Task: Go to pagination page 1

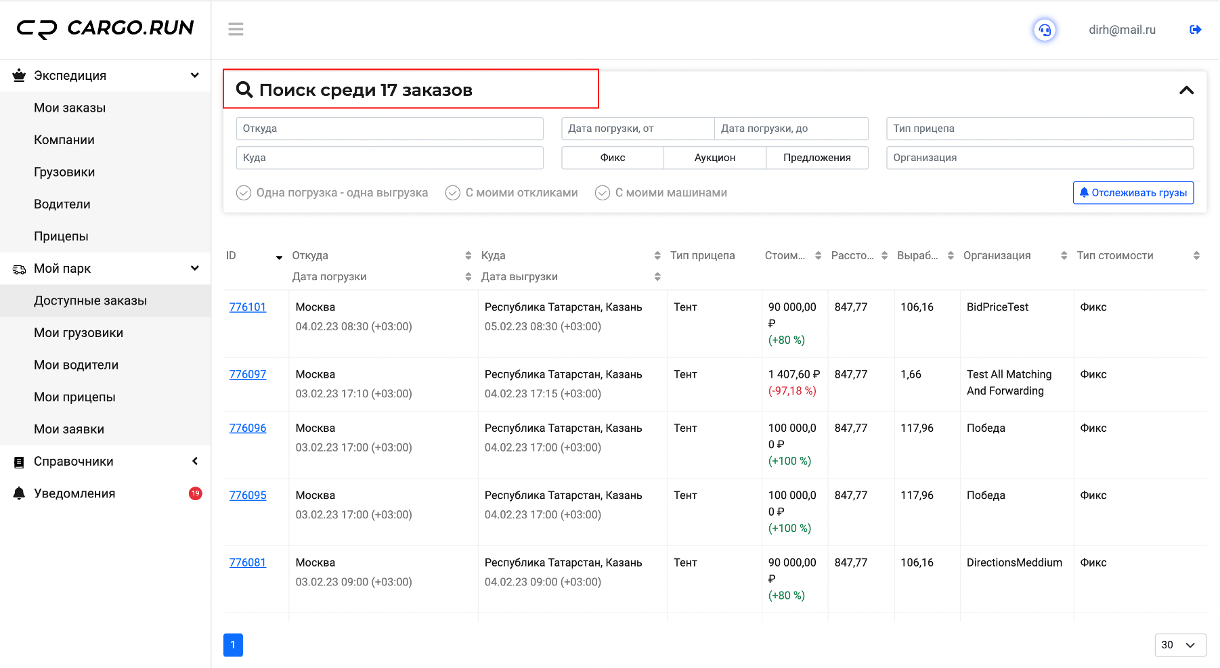Action: coord(233,645)
